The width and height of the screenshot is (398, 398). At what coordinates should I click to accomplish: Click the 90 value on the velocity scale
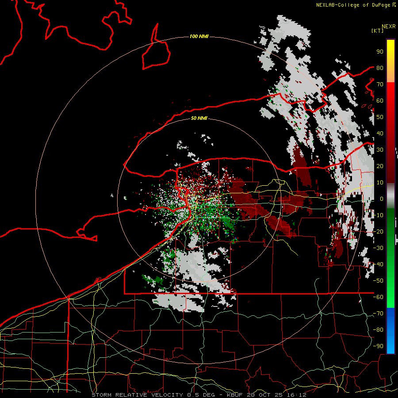click(380, 52)
